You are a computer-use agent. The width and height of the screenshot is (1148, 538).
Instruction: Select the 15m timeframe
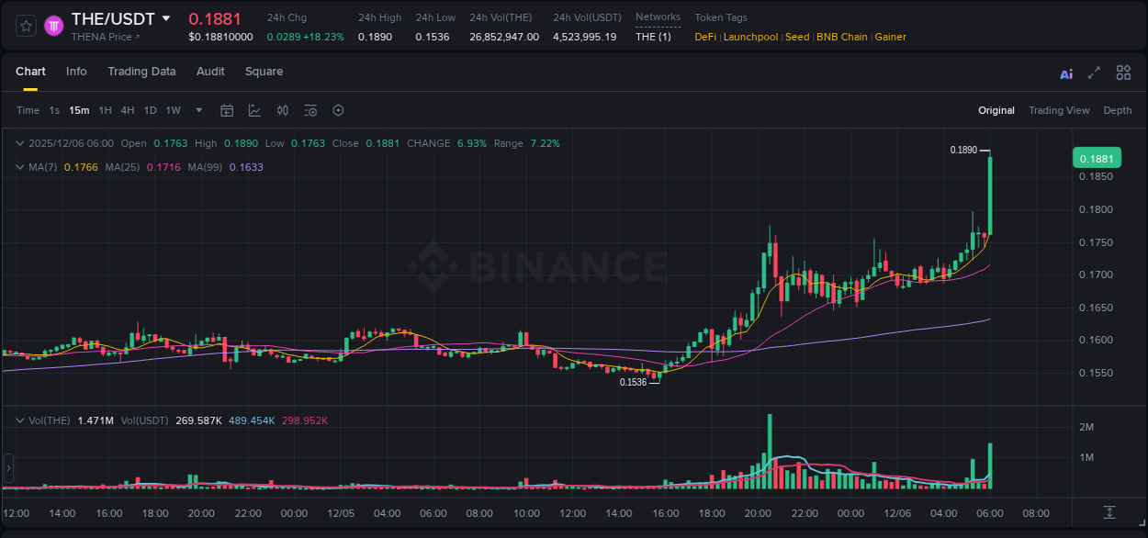(79, 110)
